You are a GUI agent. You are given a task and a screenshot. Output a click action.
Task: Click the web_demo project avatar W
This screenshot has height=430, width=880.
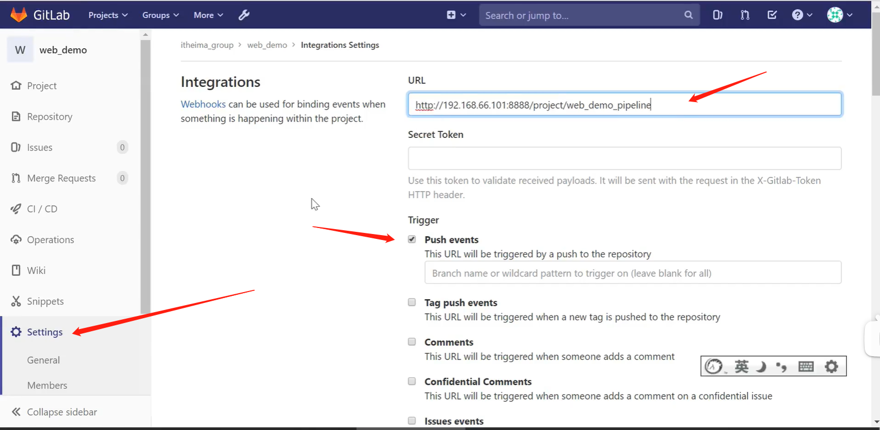[20, 50]
